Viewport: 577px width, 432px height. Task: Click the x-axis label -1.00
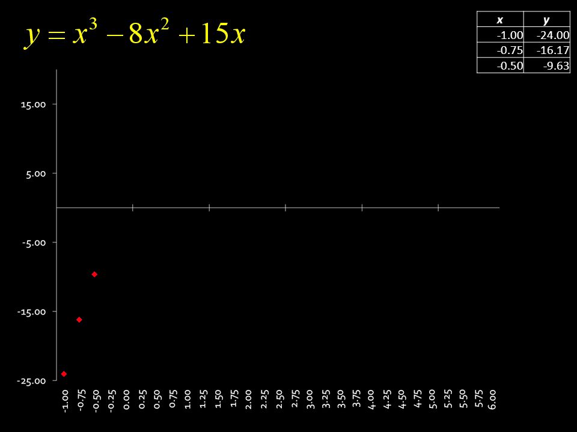point(64,401)
